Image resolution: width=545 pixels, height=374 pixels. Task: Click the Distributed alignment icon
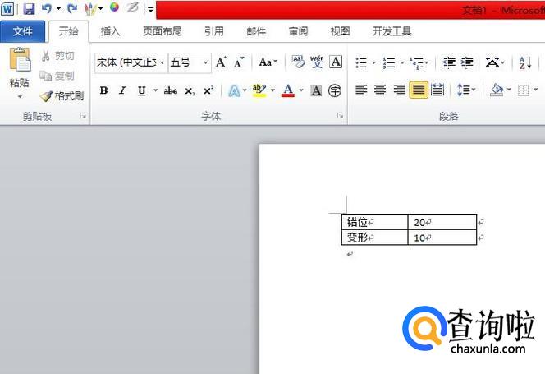tap(437, 90)
